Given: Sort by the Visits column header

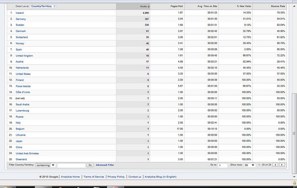Looking at the screenshot, I should (x=145, y=6).
